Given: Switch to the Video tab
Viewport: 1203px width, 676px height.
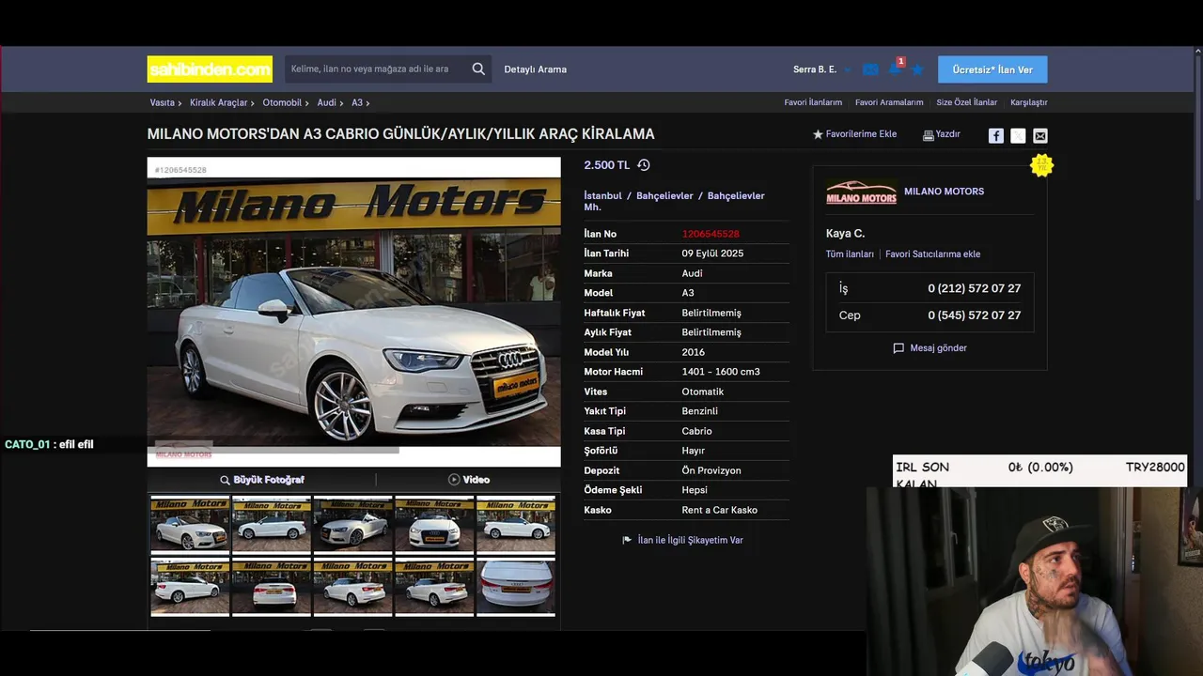Looking at the screenshot, I should [x=468, y=480].
